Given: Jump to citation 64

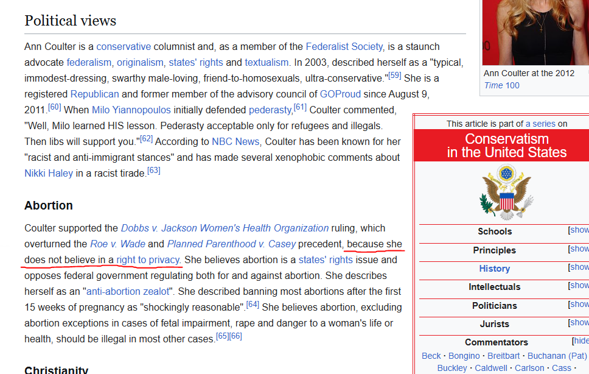Looking at the screenshot, I should 253,304.
